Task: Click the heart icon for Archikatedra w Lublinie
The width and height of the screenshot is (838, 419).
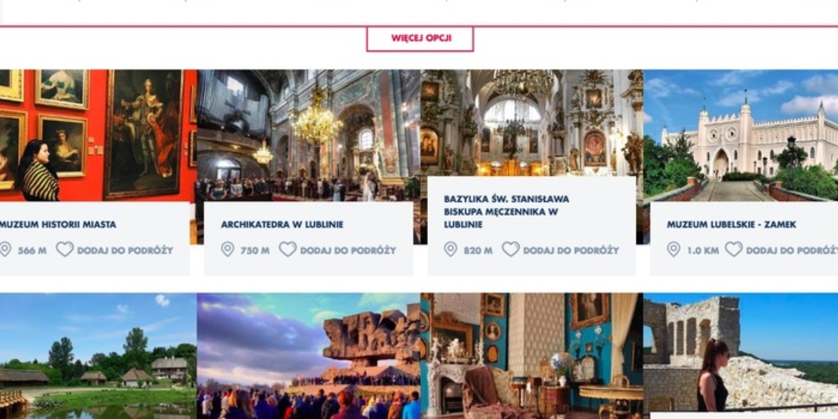Action: [288, 250]
